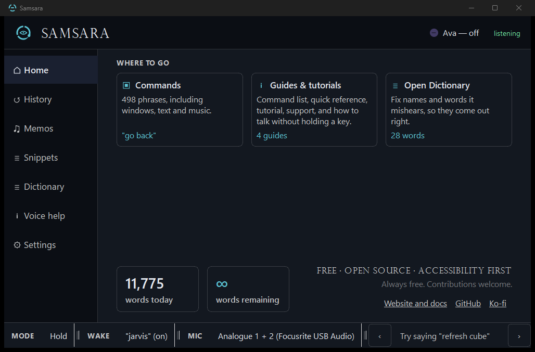The height and width of the screenshot is (352, 535).
Task: Open Memos from the sidebar
Action: click(x=51, y=128)
